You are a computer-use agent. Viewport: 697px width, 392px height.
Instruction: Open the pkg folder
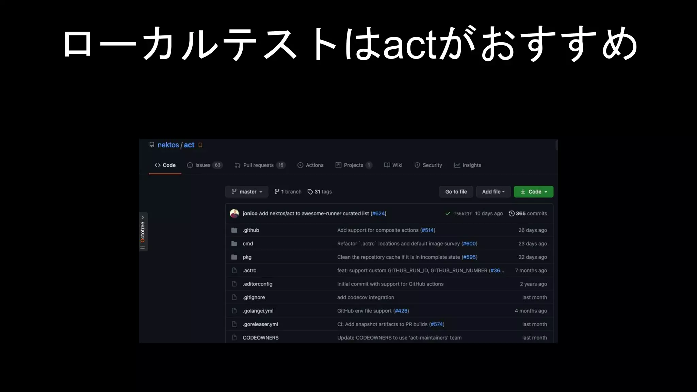coord(247,257)
